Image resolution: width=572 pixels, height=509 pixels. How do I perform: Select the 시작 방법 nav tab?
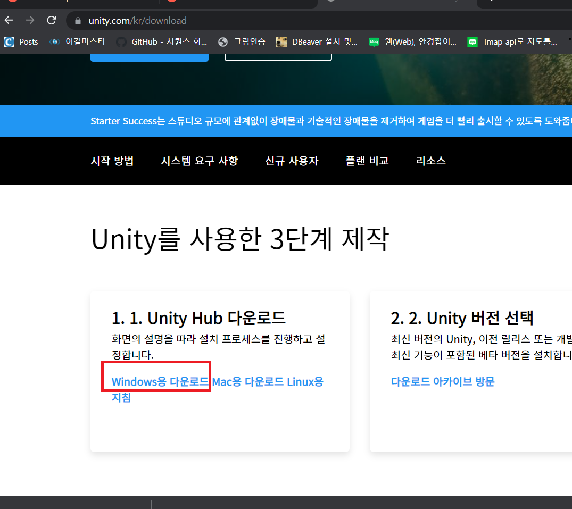click(x=112, y=161)
